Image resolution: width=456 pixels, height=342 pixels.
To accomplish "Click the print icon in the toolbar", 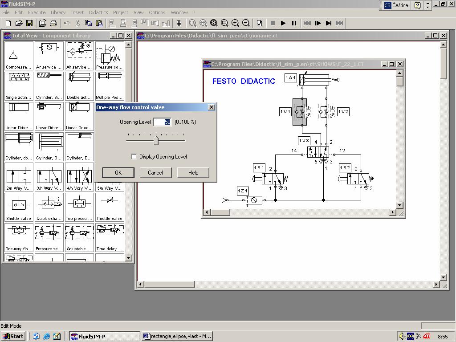I will pos(53,23).
